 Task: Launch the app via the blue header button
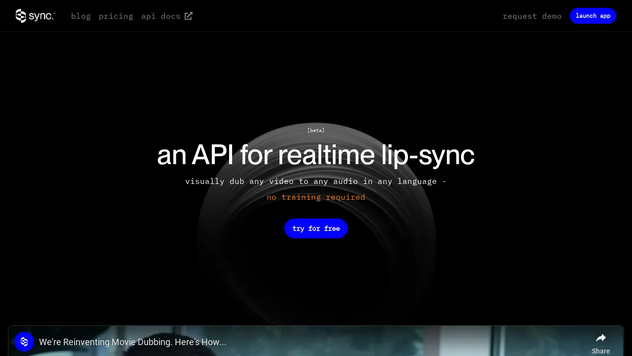[593, 16]
